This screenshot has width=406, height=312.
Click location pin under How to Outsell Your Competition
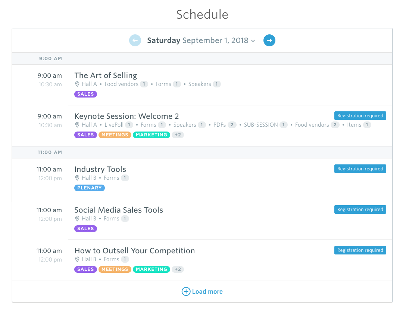click(77, 259)
